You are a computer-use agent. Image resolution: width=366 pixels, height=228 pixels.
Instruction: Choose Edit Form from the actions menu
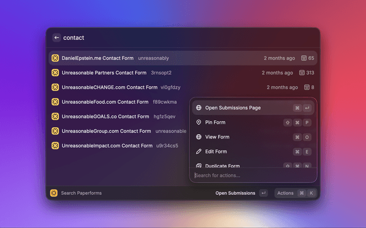point(216,152)
